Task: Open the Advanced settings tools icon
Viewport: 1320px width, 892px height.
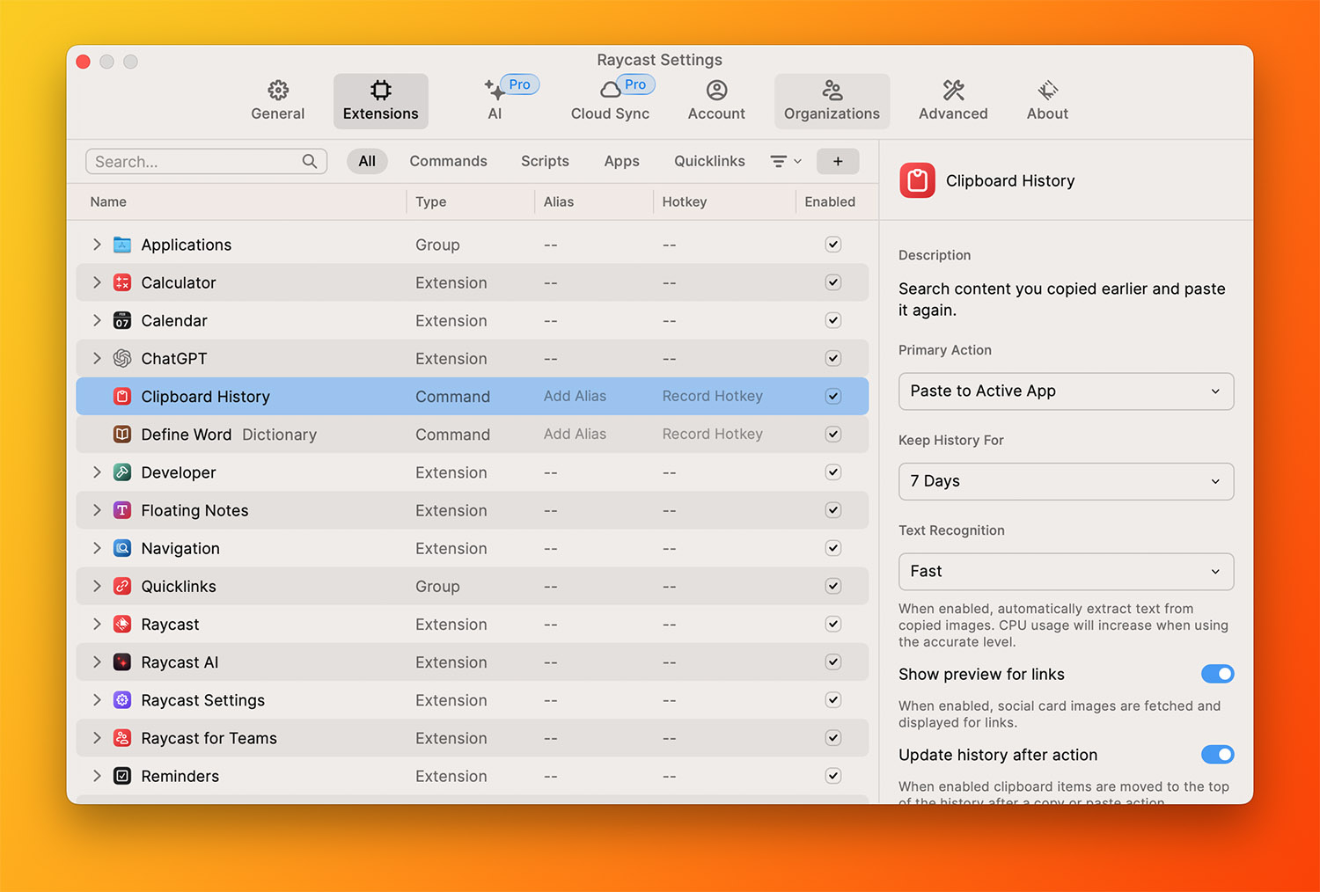Action: coord(953,91)
